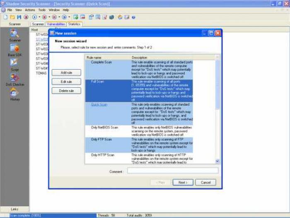290x218 pixels.
Task: Open the Window menu
Action: point(54,10)
